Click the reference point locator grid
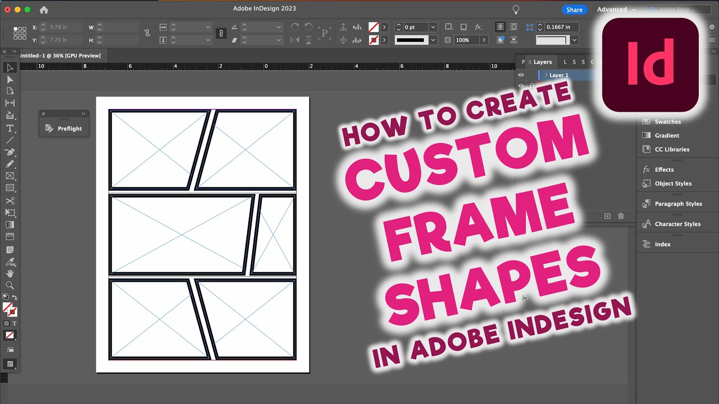Screen dimensions: 719x404 coord(20,33)
